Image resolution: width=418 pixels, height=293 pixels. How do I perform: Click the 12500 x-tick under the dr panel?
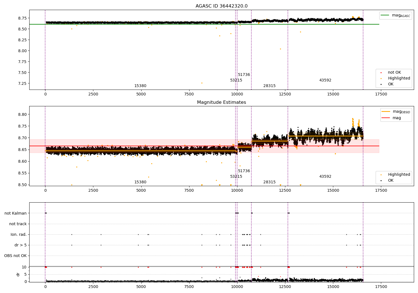pyautogui.click(x=285, y=287)
